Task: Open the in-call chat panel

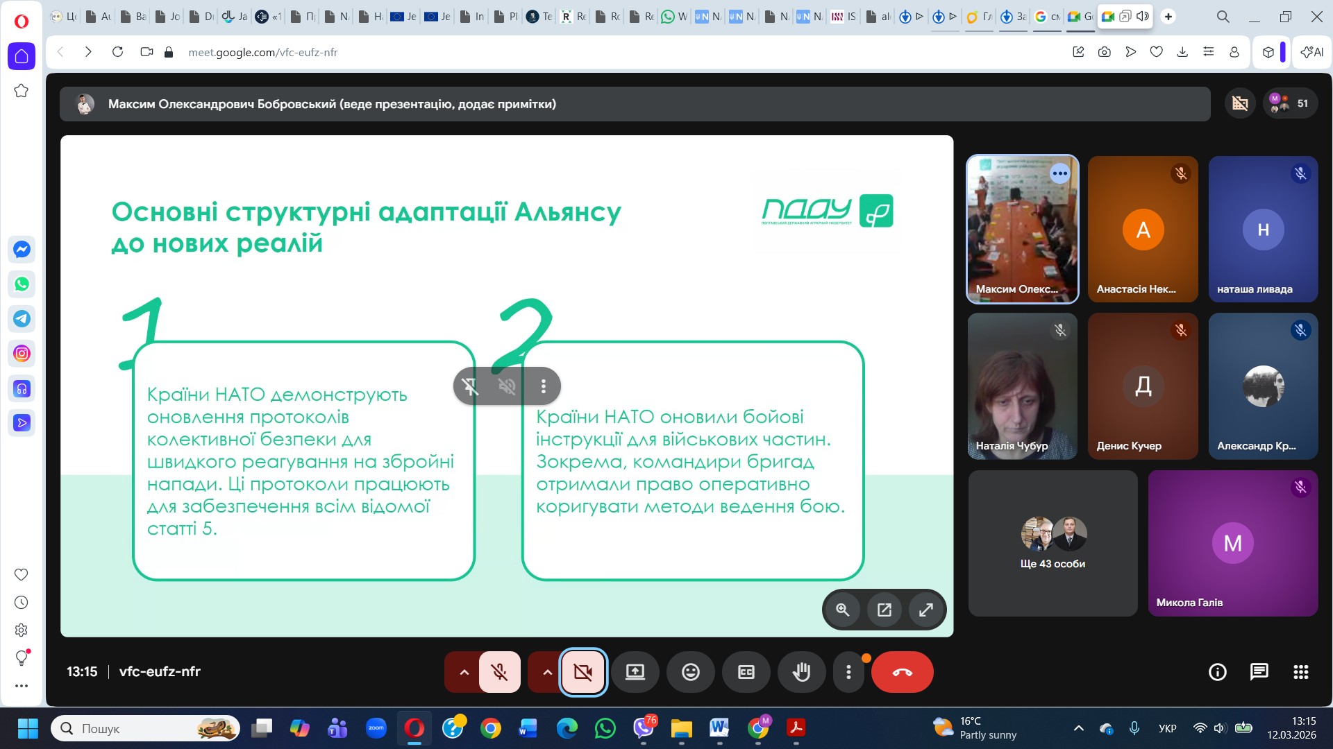Action: point(1259,671)
